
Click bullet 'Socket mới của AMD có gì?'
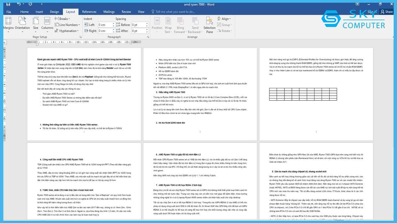(x=55, y=105)
